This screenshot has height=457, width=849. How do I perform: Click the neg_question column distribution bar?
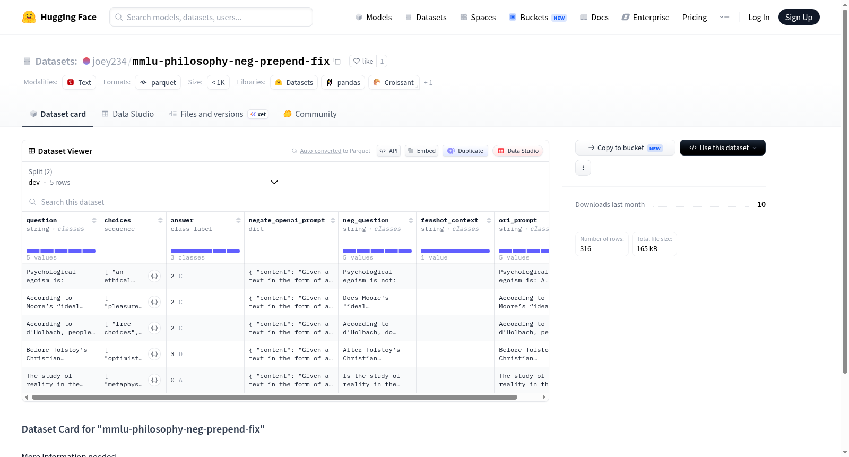pyautogui.click(x=377, y=251)
